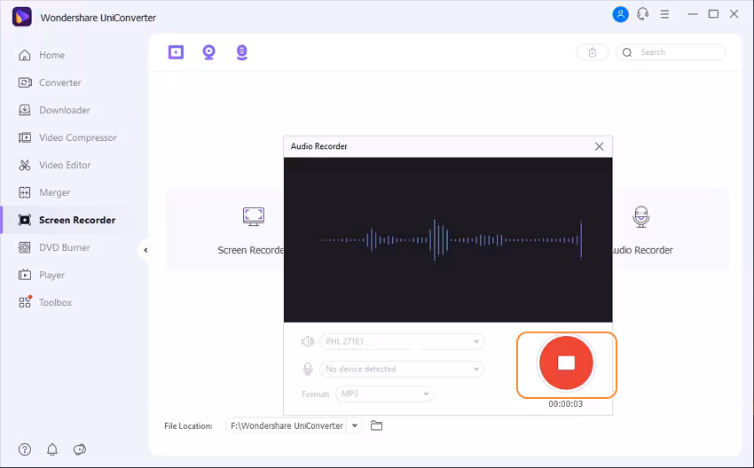
Task: Click the File Location: label
Action: pyautogui.click(x=188, y=426)
